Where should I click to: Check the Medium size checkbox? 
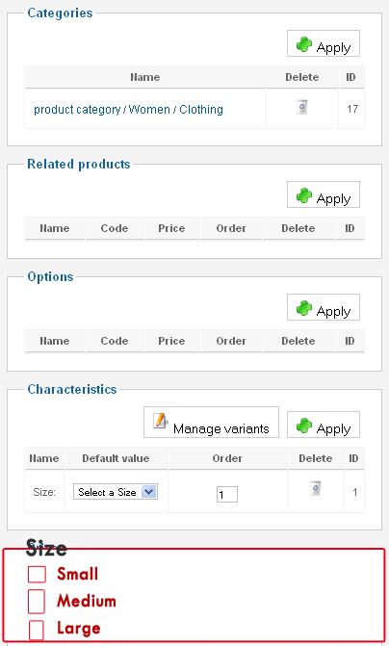pyautogui.click(x=37, y=602)
